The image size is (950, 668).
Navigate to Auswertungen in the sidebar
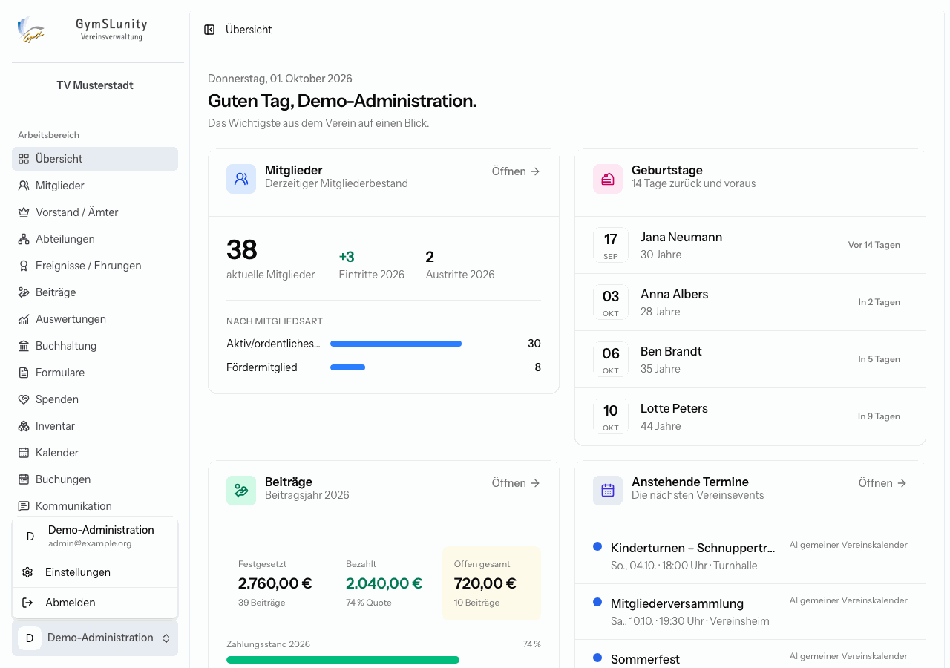coord(95,319)
